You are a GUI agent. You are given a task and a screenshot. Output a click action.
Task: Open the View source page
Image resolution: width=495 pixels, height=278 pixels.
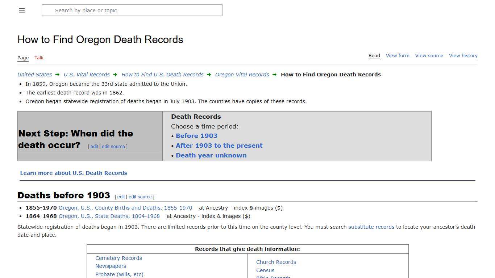pyautogui.click(x=429, y=55)
